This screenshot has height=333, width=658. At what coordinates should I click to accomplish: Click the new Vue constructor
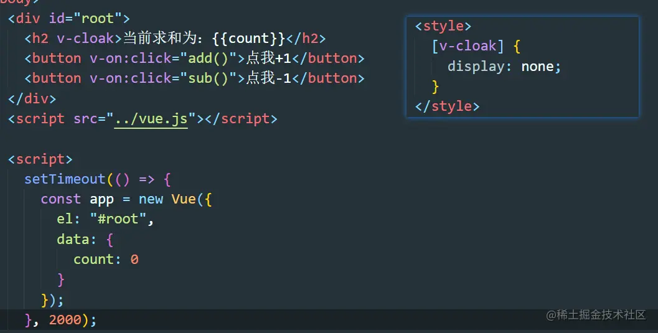(167, 199)
